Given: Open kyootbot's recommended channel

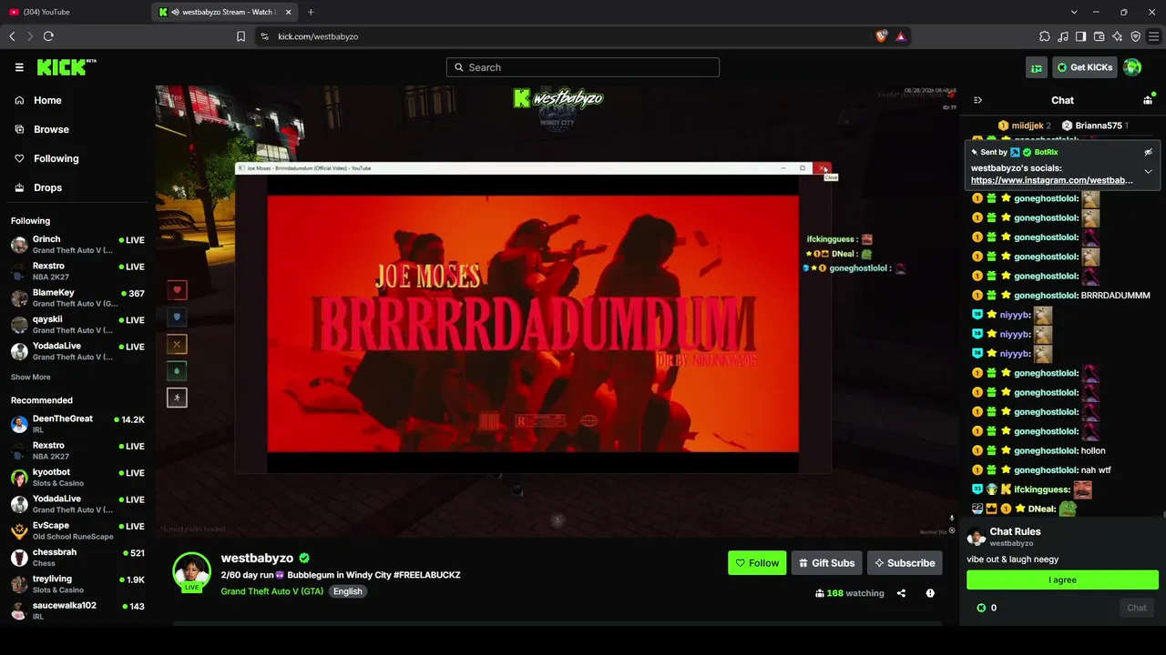Looking at the screenshot, I should tap(77, 478).
